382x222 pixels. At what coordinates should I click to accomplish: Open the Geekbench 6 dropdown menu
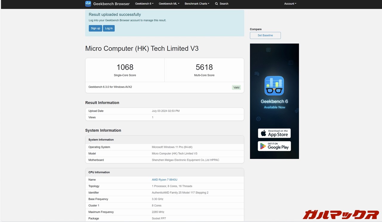click(144, 4)
